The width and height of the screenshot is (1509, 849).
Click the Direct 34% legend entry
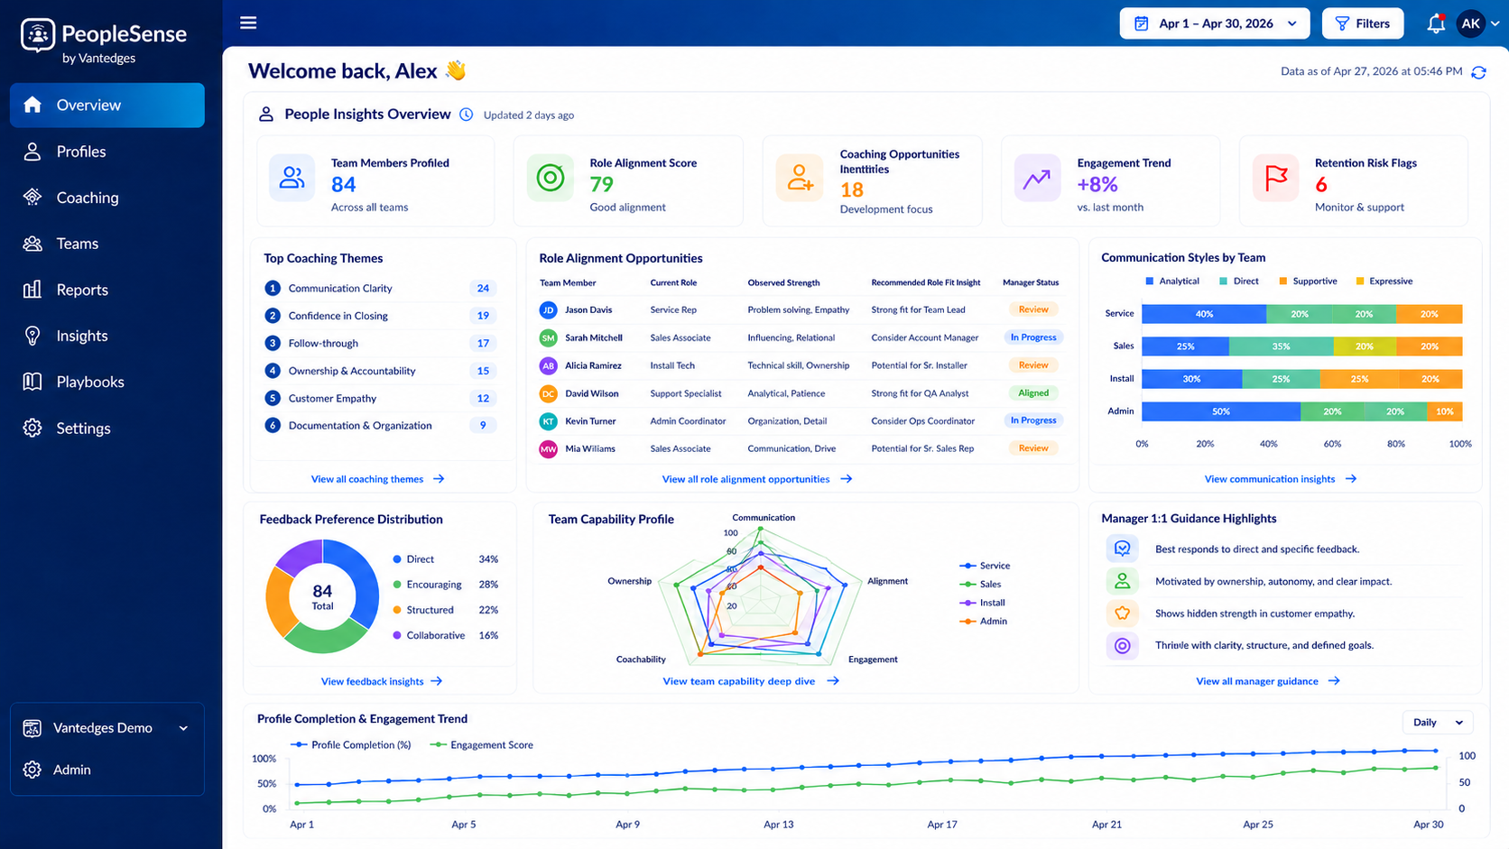click(446, 559)
